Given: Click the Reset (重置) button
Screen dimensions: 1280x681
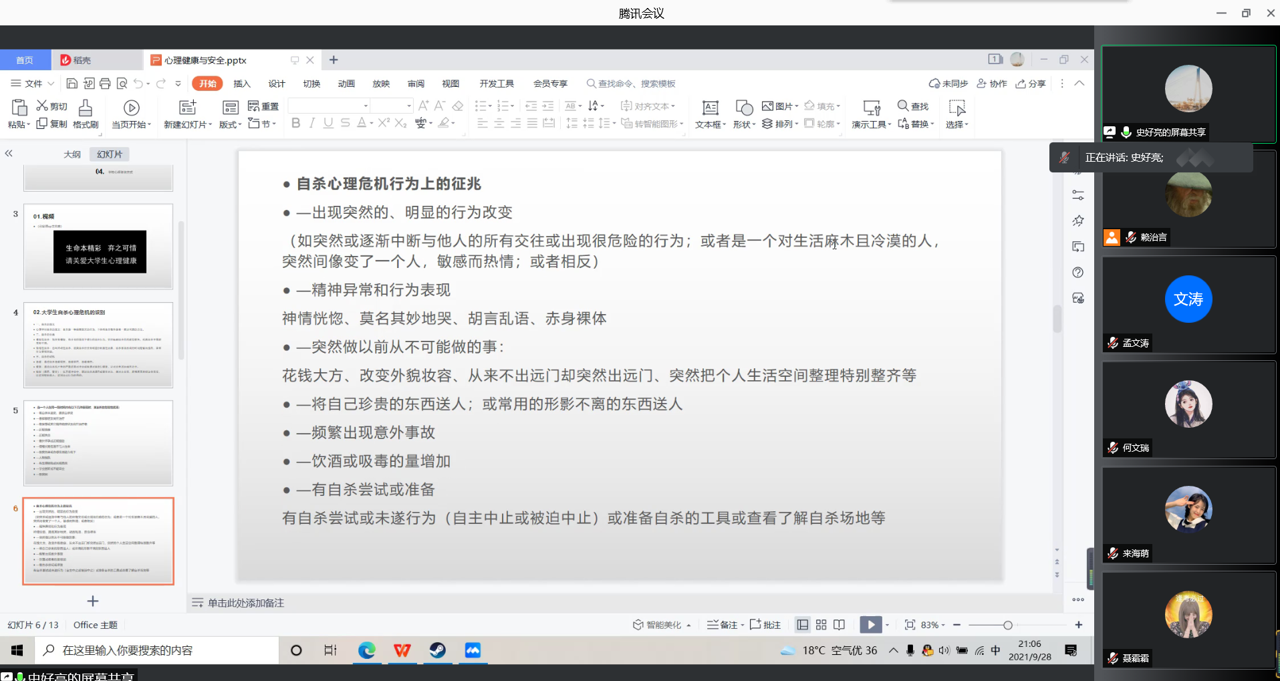Looking at the screenshot, I should [263, 106].
